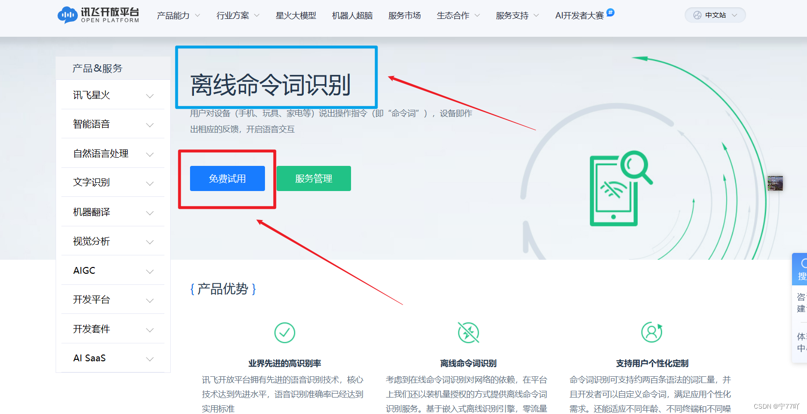
Task: Expand chevron next to 产品能力
Action: coord(197,15)
